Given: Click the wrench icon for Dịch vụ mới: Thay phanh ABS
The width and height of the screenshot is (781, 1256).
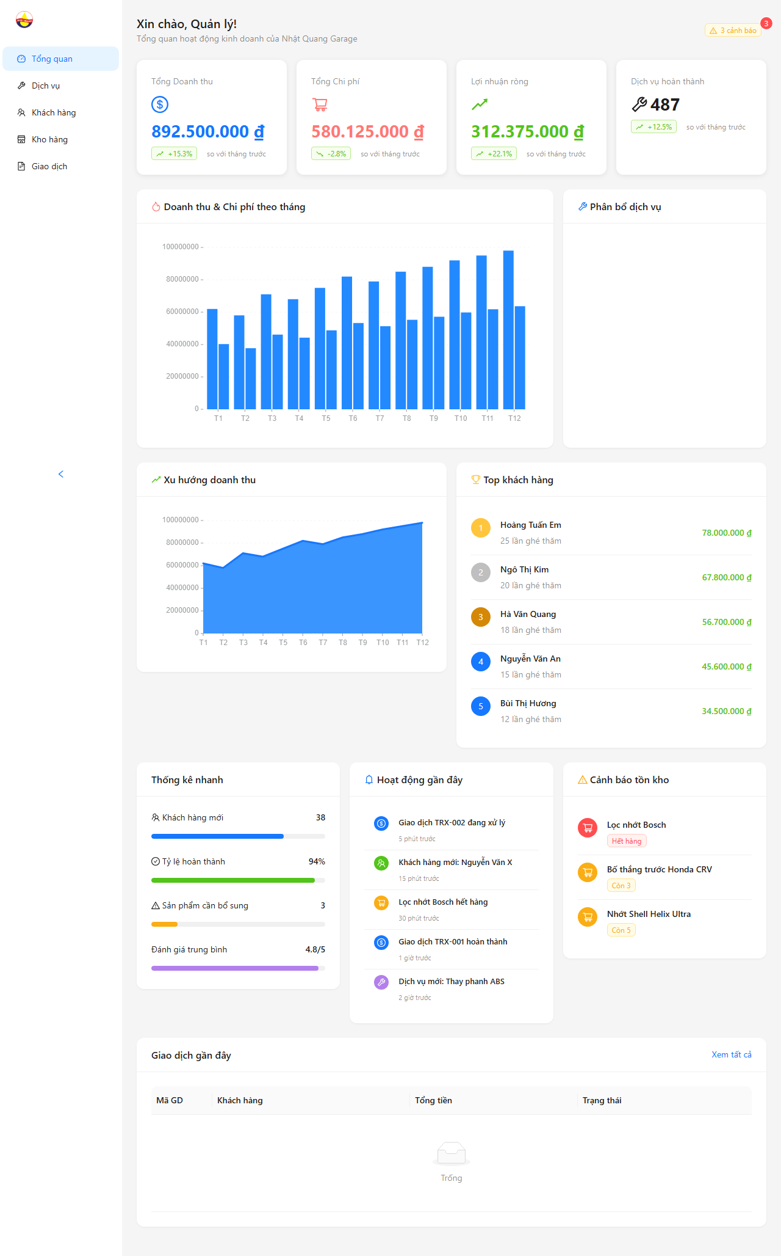Looking at the screenshot, I should click(381, 982).
